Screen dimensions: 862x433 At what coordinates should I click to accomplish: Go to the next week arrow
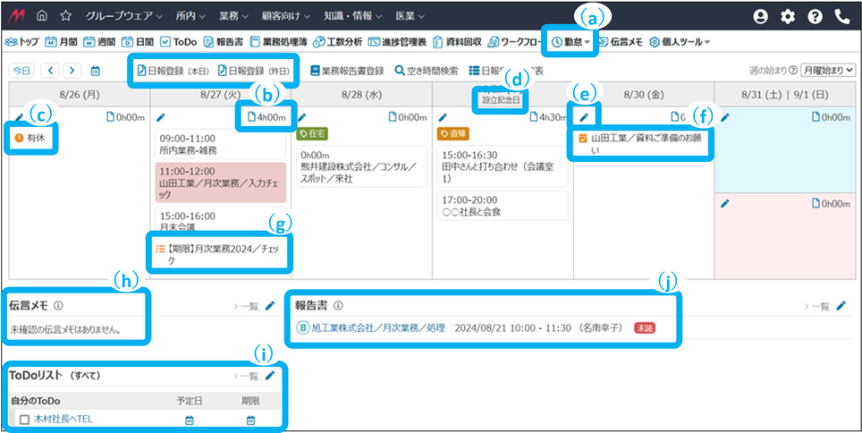(72, 71)
